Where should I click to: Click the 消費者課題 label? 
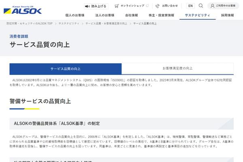[19, 36]
